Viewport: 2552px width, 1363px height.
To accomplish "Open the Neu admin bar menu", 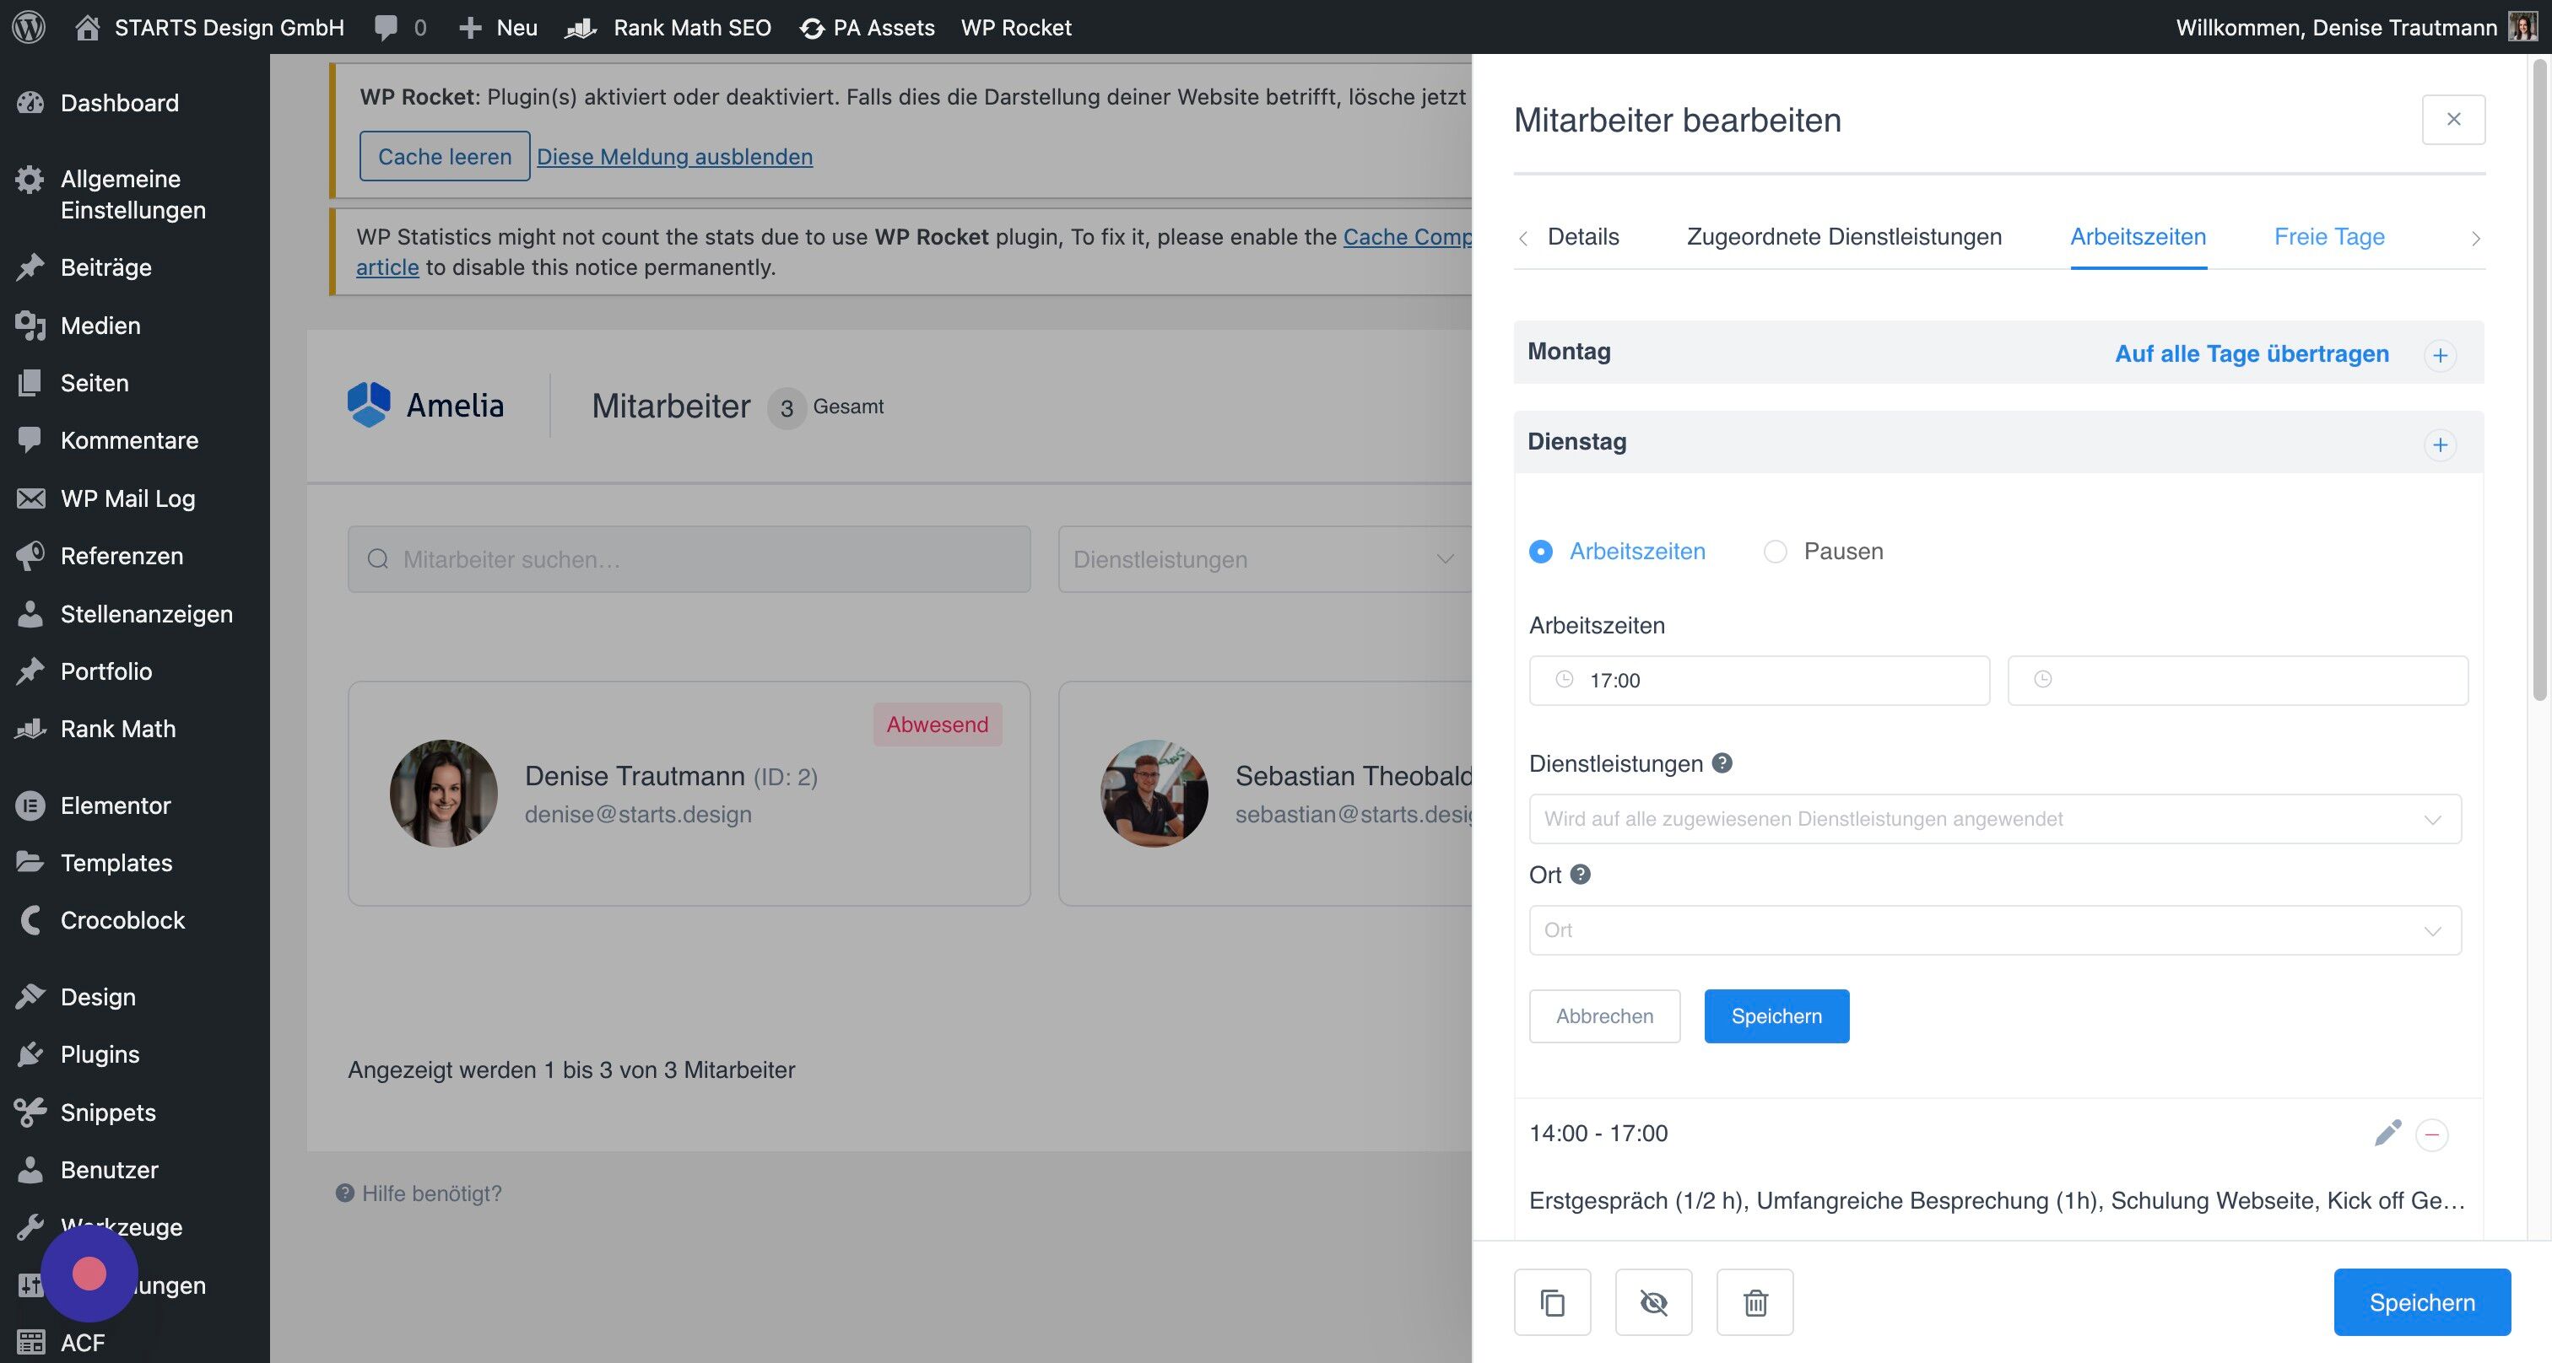I will point(498,27).
